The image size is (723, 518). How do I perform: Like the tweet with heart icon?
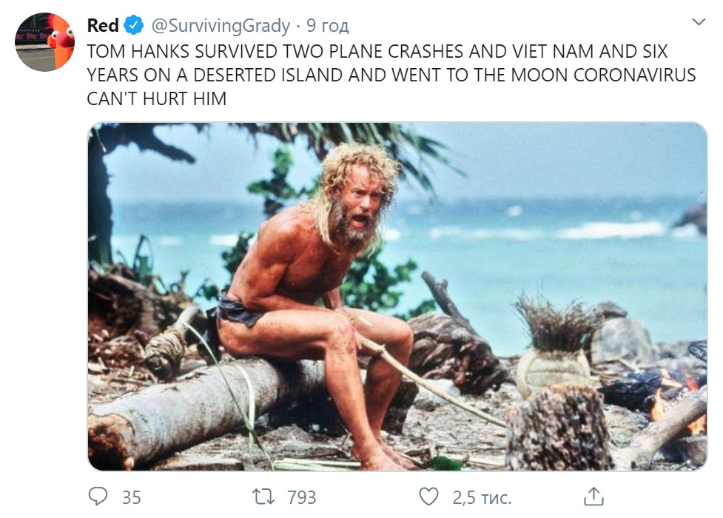tap(429, 497)
